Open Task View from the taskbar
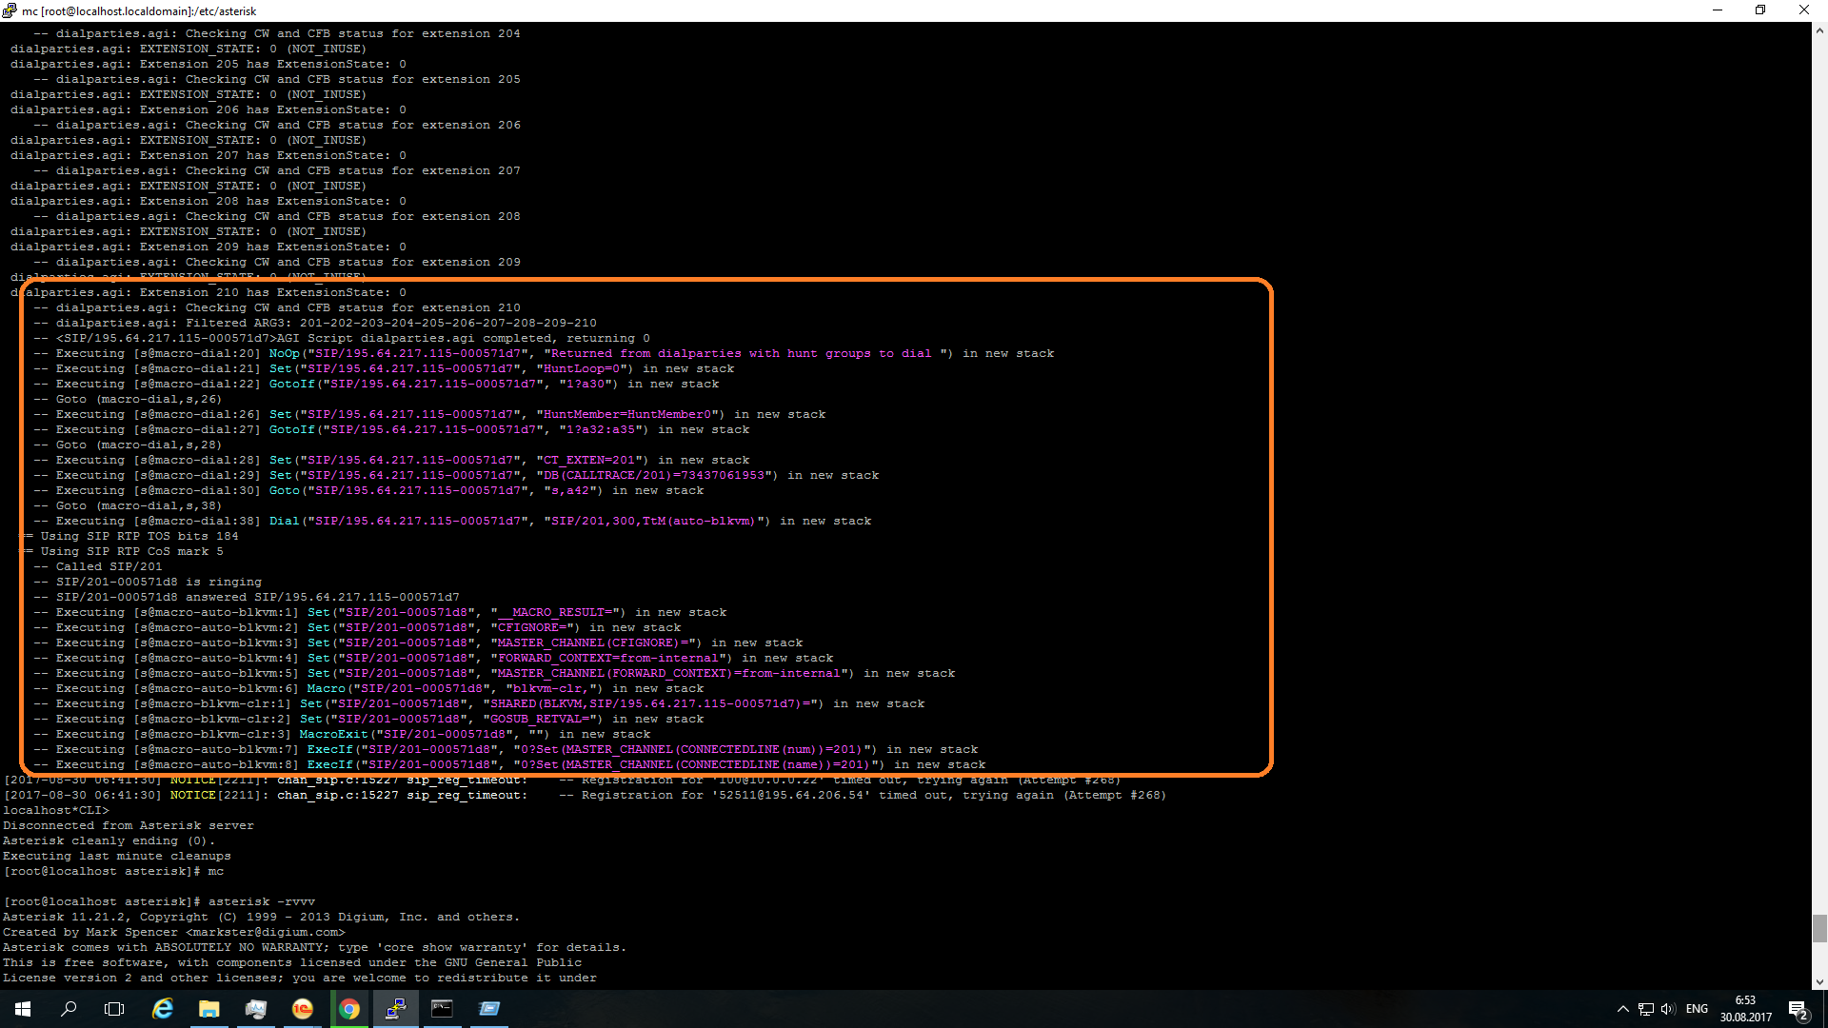 (x=114, y=1008)
